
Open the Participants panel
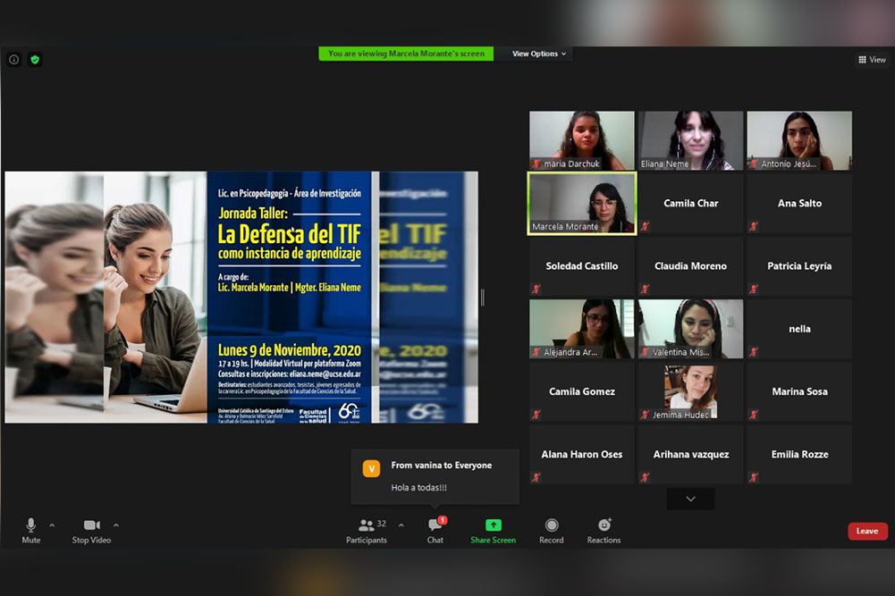click(367, 531)
